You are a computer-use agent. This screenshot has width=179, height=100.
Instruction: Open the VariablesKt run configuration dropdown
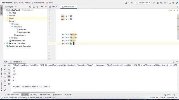(143, 3)
